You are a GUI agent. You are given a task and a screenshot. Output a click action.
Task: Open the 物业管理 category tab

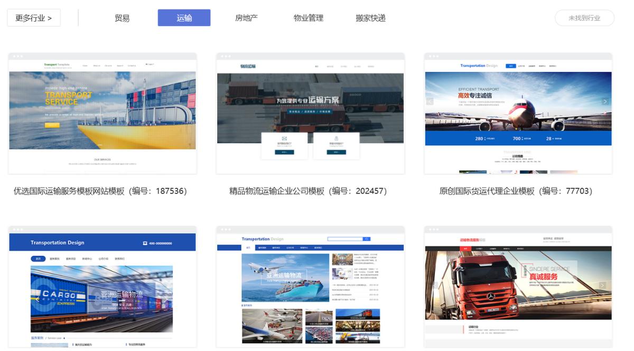(309, 18)
